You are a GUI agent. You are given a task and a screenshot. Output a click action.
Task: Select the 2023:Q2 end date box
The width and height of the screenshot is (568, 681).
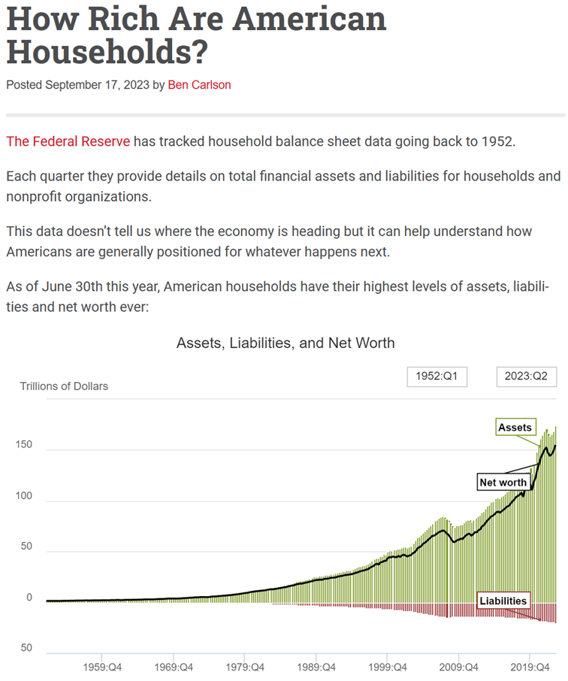[526, 377]
